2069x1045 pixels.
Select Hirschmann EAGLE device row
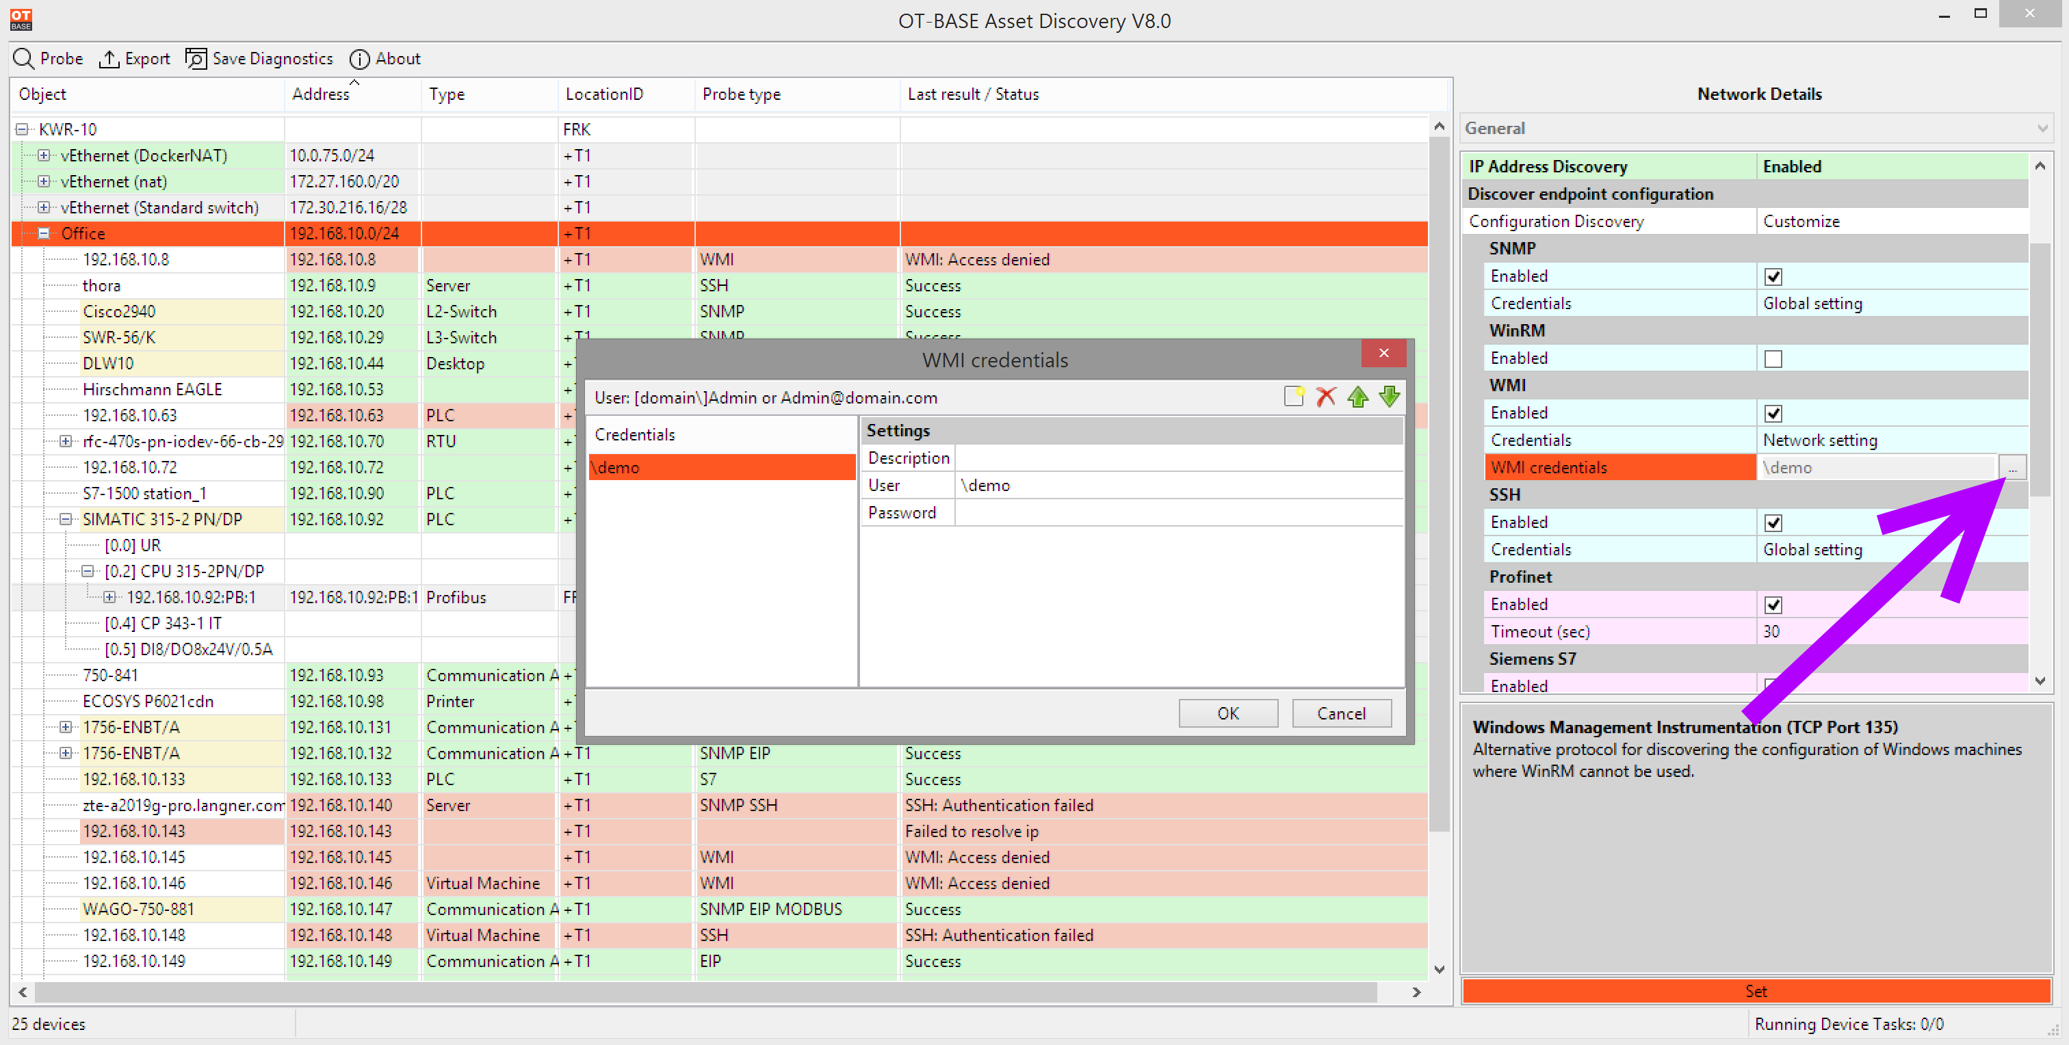point(293,389)
